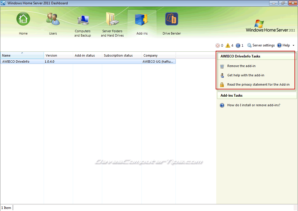Restore down the Dashboard window
This screenshot has width=298, height=211.
click(283, 3)
